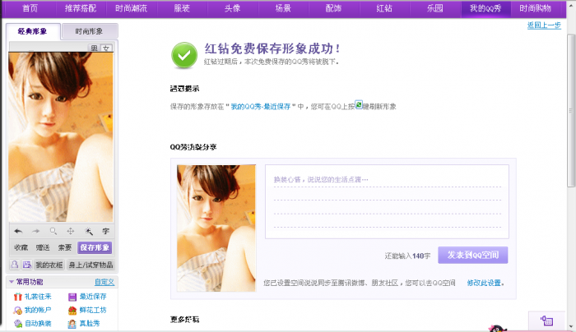The width and height of the screenshot is (576, 332).
Task: Open the 最近保存 link
Action: click(x=93, y=297)
